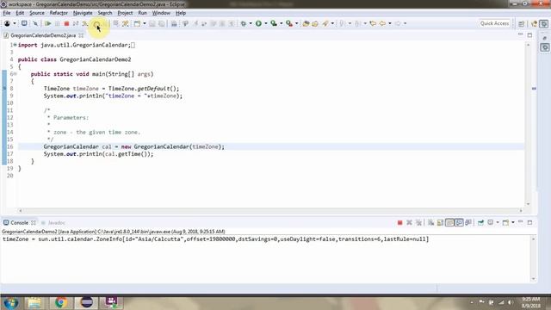Click Remove All Terminated Launches icon
551x310 pixels.
click(418, 222)
